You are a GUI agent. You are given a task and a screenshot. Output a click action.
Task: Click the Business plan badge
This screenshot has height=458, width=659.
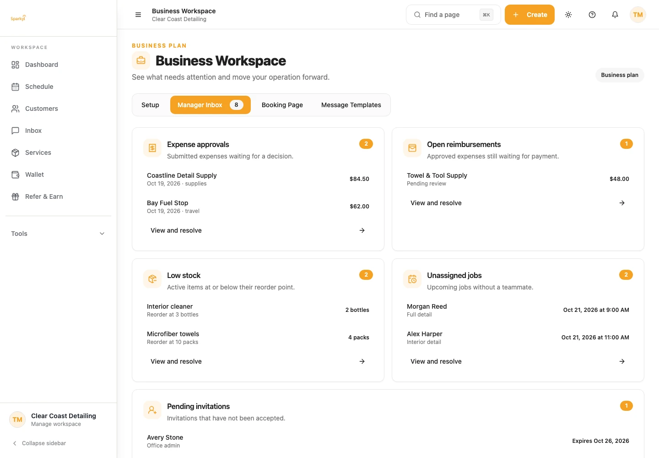(620, 75)
